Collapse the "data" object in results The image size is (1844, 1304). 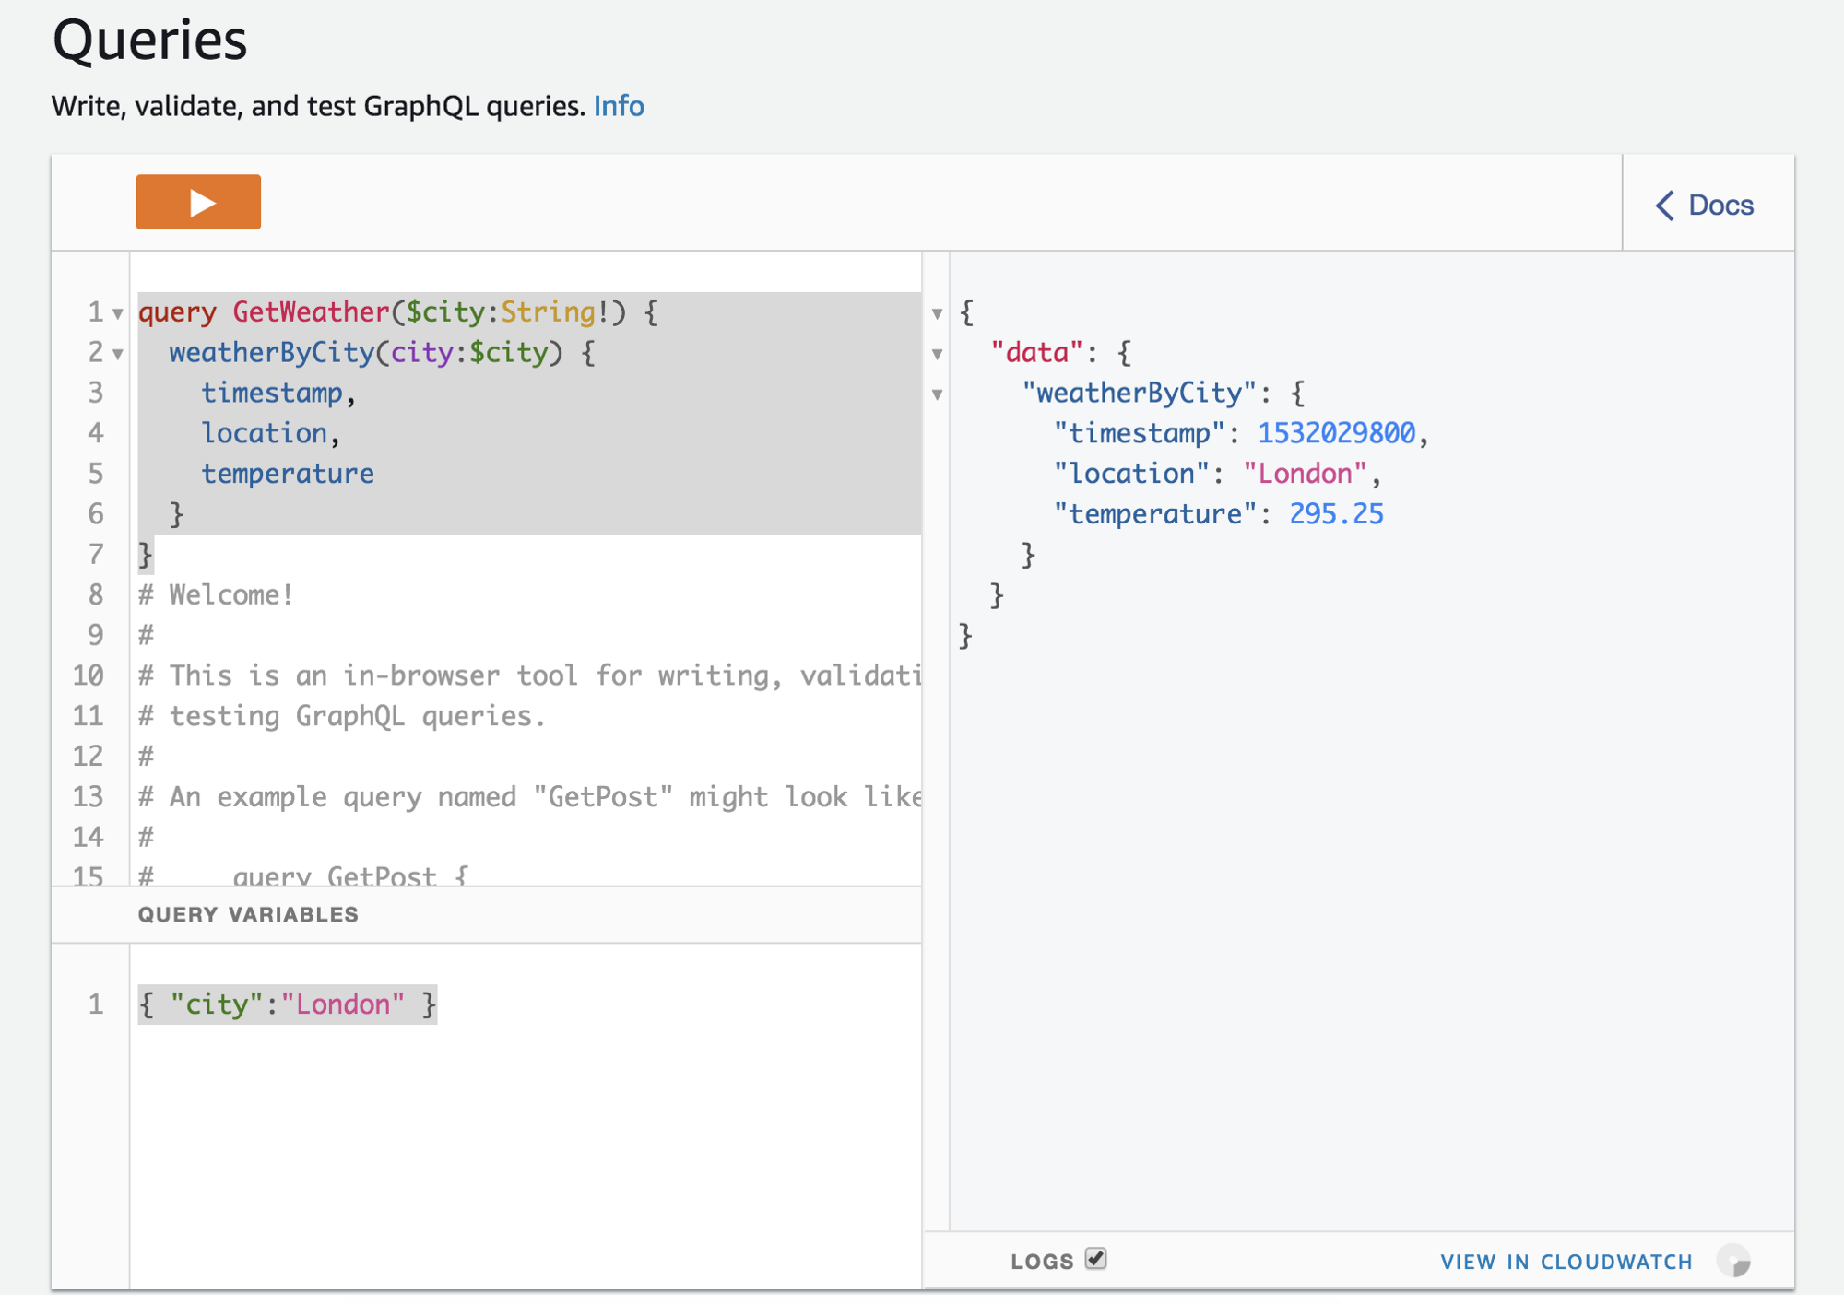937,353
